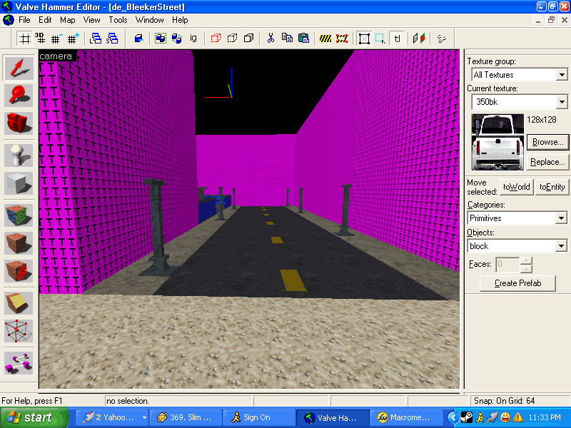Open the Current texture dropdown
This screenshot has width=571, height=428.
click(x=562, y=102)
